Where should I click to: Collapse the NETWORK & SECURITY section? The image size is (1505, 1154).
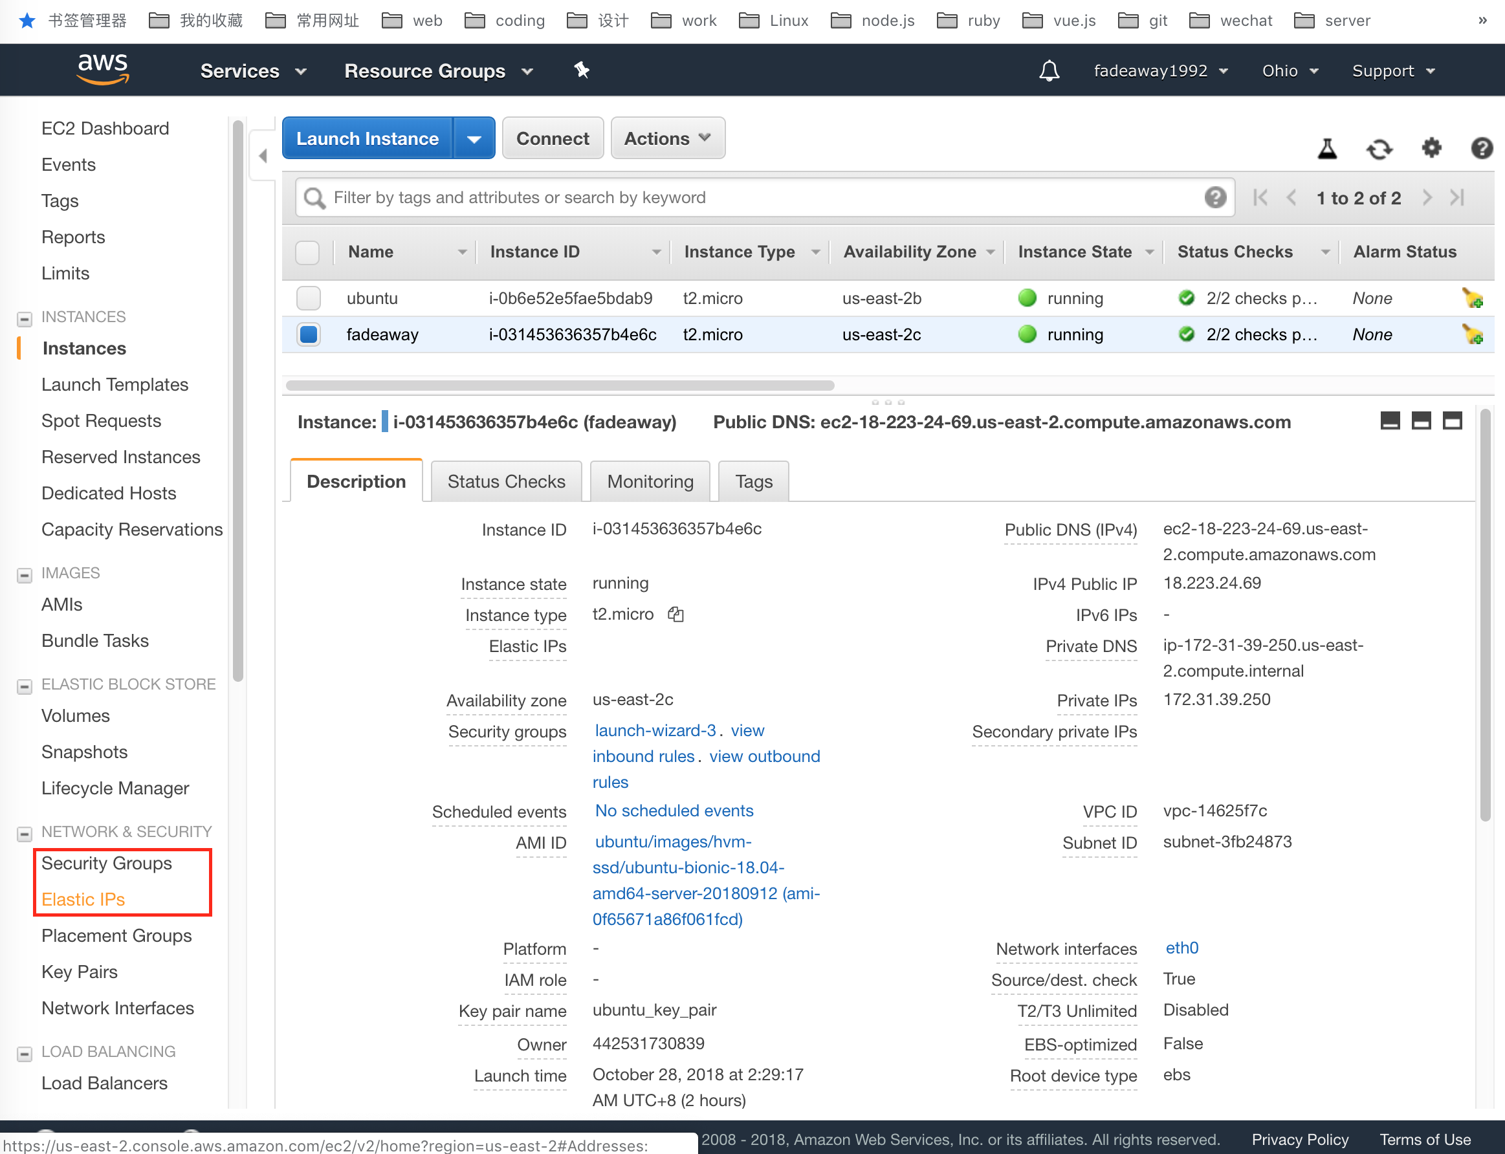click(25, 833)
